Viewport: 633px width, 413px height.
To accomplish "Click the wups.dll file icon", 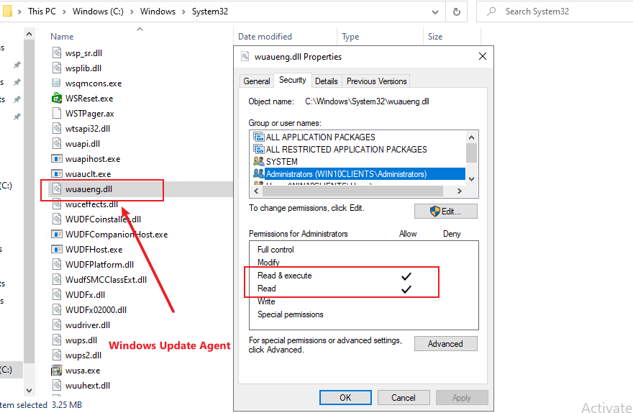I will point(57,340).
